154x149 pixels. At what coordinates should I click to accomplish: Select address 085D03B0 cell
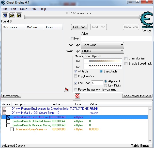(59, 129)
